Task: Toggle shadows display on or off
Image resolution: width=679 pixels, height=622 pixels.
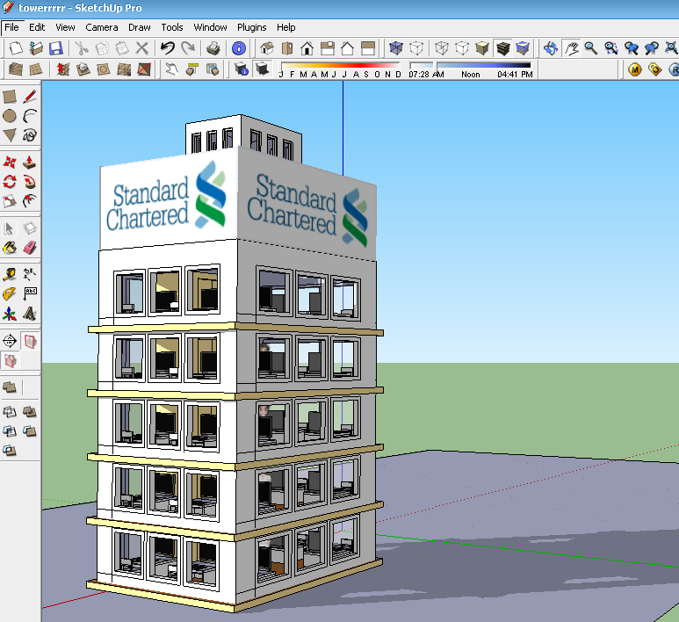Action: (x=262, y=69)
